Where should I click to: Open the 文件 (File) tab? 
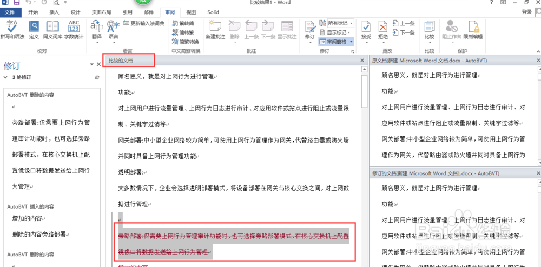pyautogui.click(x=11, y=12)
